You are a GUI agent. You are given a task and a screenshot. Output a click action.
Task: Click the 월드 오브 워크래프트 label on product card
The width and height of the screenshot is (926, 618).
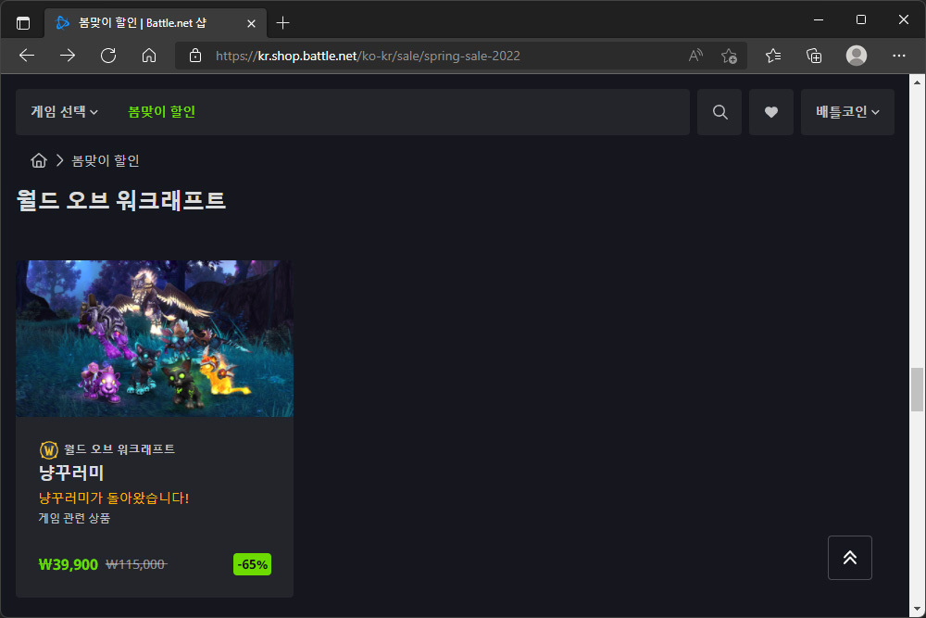119,449
